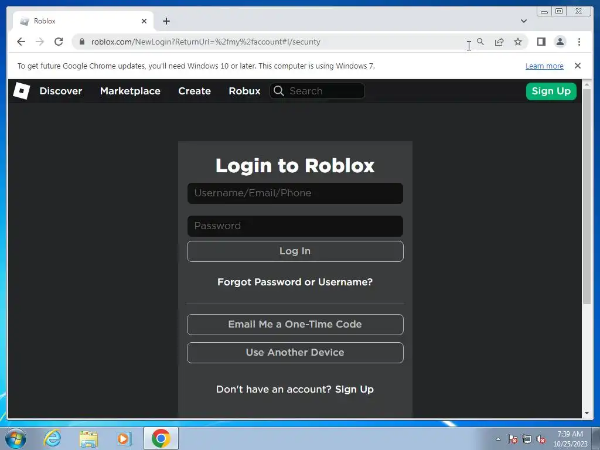Click the scrollbar up arrow
Viewport: 600px width, 450px height.
point(587,84)
